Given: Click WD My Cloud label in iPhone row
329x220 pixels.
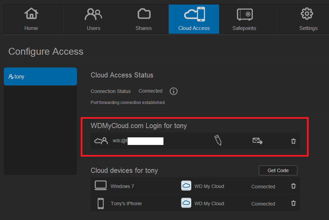Looking at the screenshot, I should coord(209,203).
